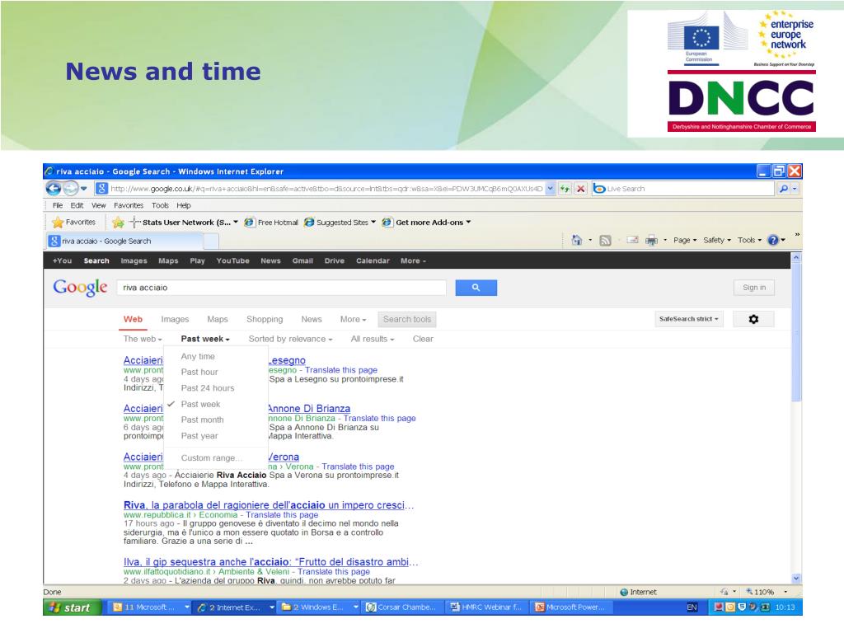
Task: Open the RSS feeds icon
Action: tap(606, 241)
